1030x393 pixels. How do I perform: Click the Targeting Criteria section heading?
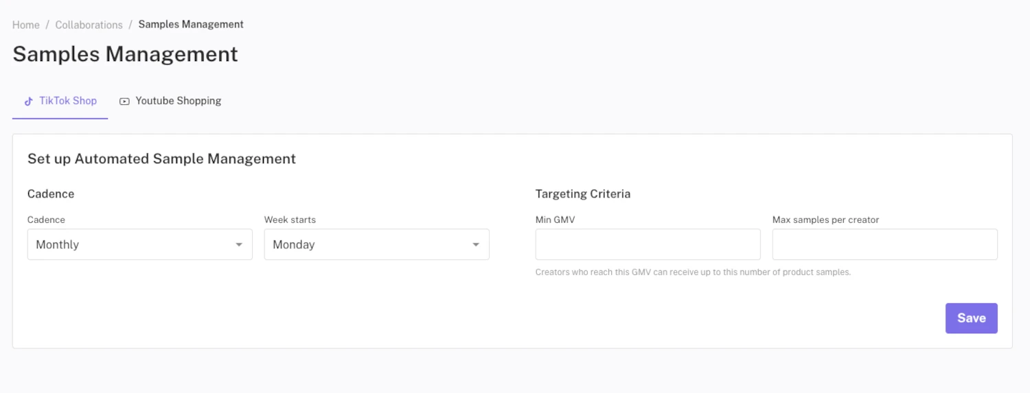click(x=582, y=194)
